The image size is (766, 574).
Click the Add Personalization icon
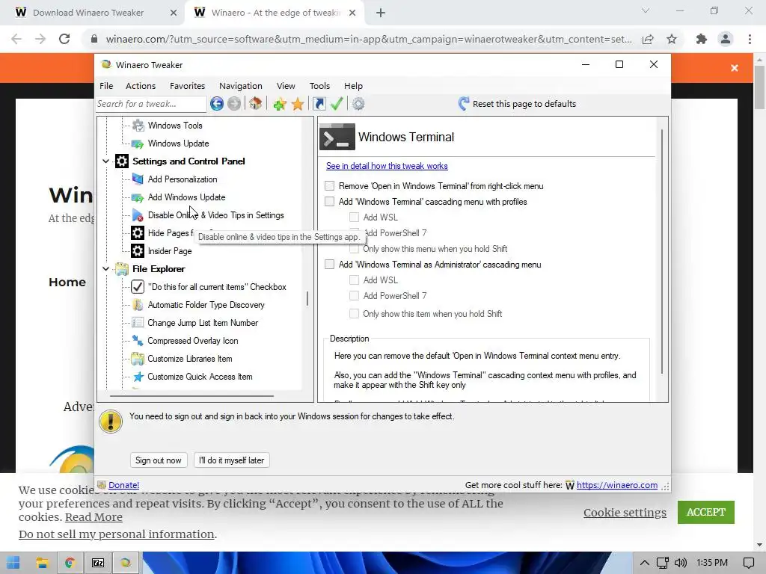(x=138, y=179)
